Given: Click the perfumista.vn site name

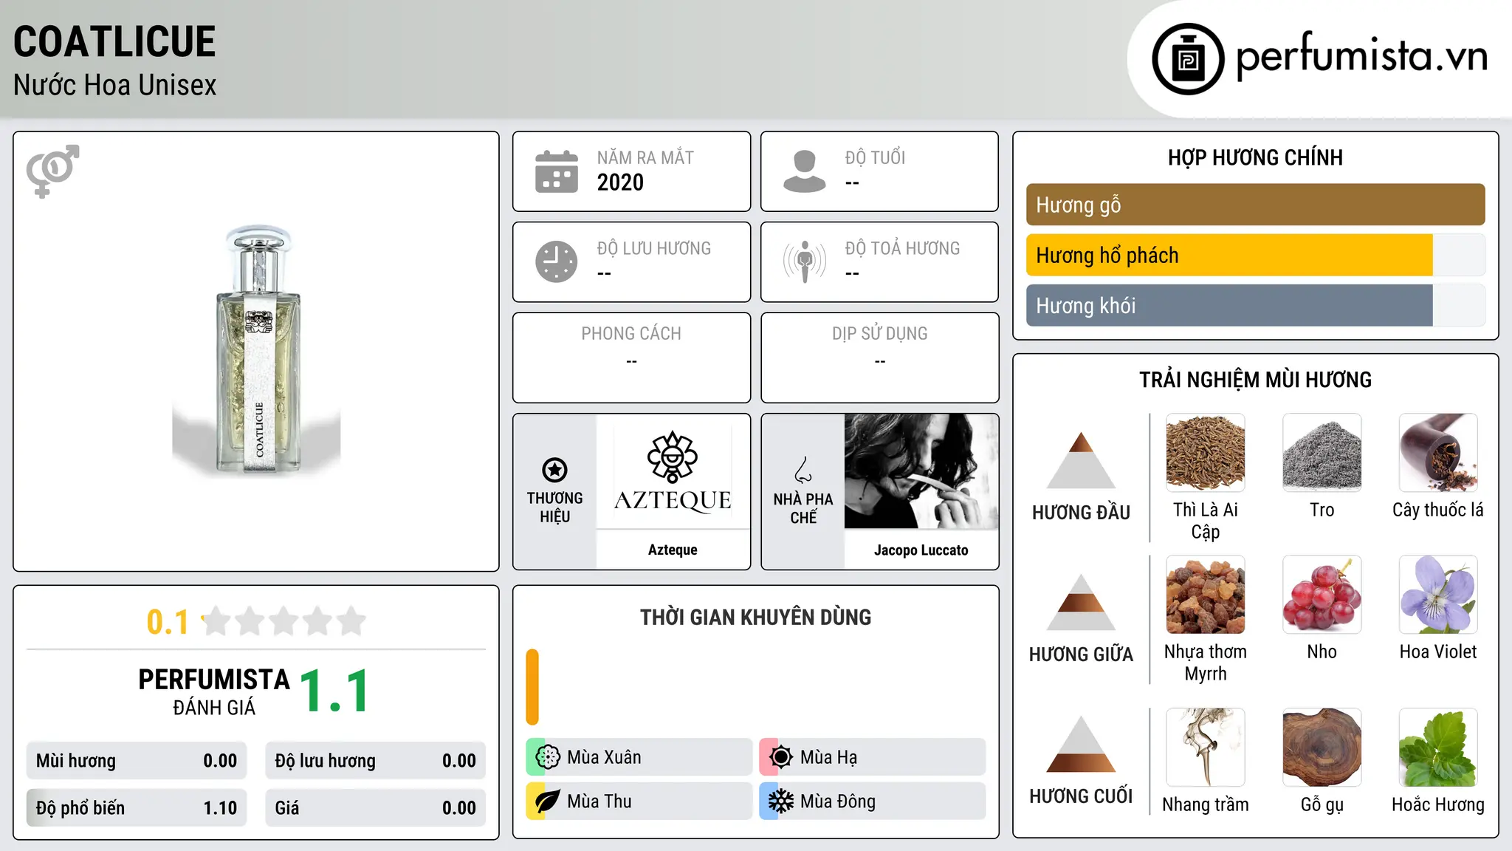Looking at the screenshot, I should tap(1362, 55).
